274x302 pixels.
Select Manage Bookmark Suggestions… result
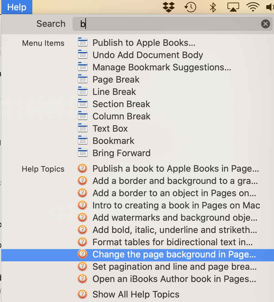coord(162,67)
